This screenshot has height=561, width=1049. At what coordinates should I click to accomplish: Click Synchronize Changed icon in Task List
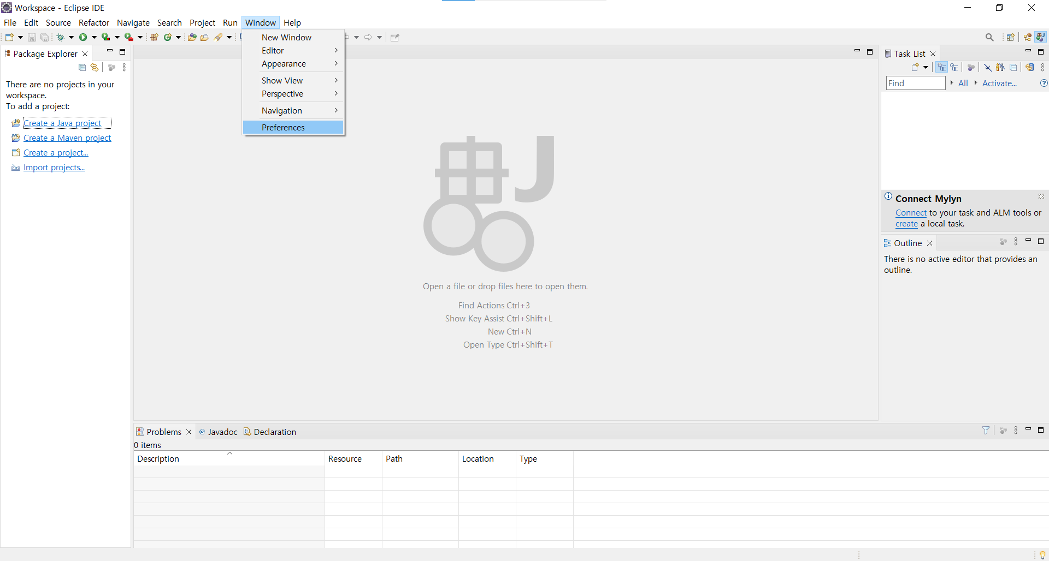[1030, 68]
